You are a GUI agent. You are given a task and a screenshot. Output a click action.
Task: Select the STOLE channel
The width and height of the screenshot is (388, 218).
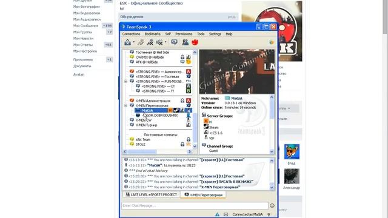(140, 144)
